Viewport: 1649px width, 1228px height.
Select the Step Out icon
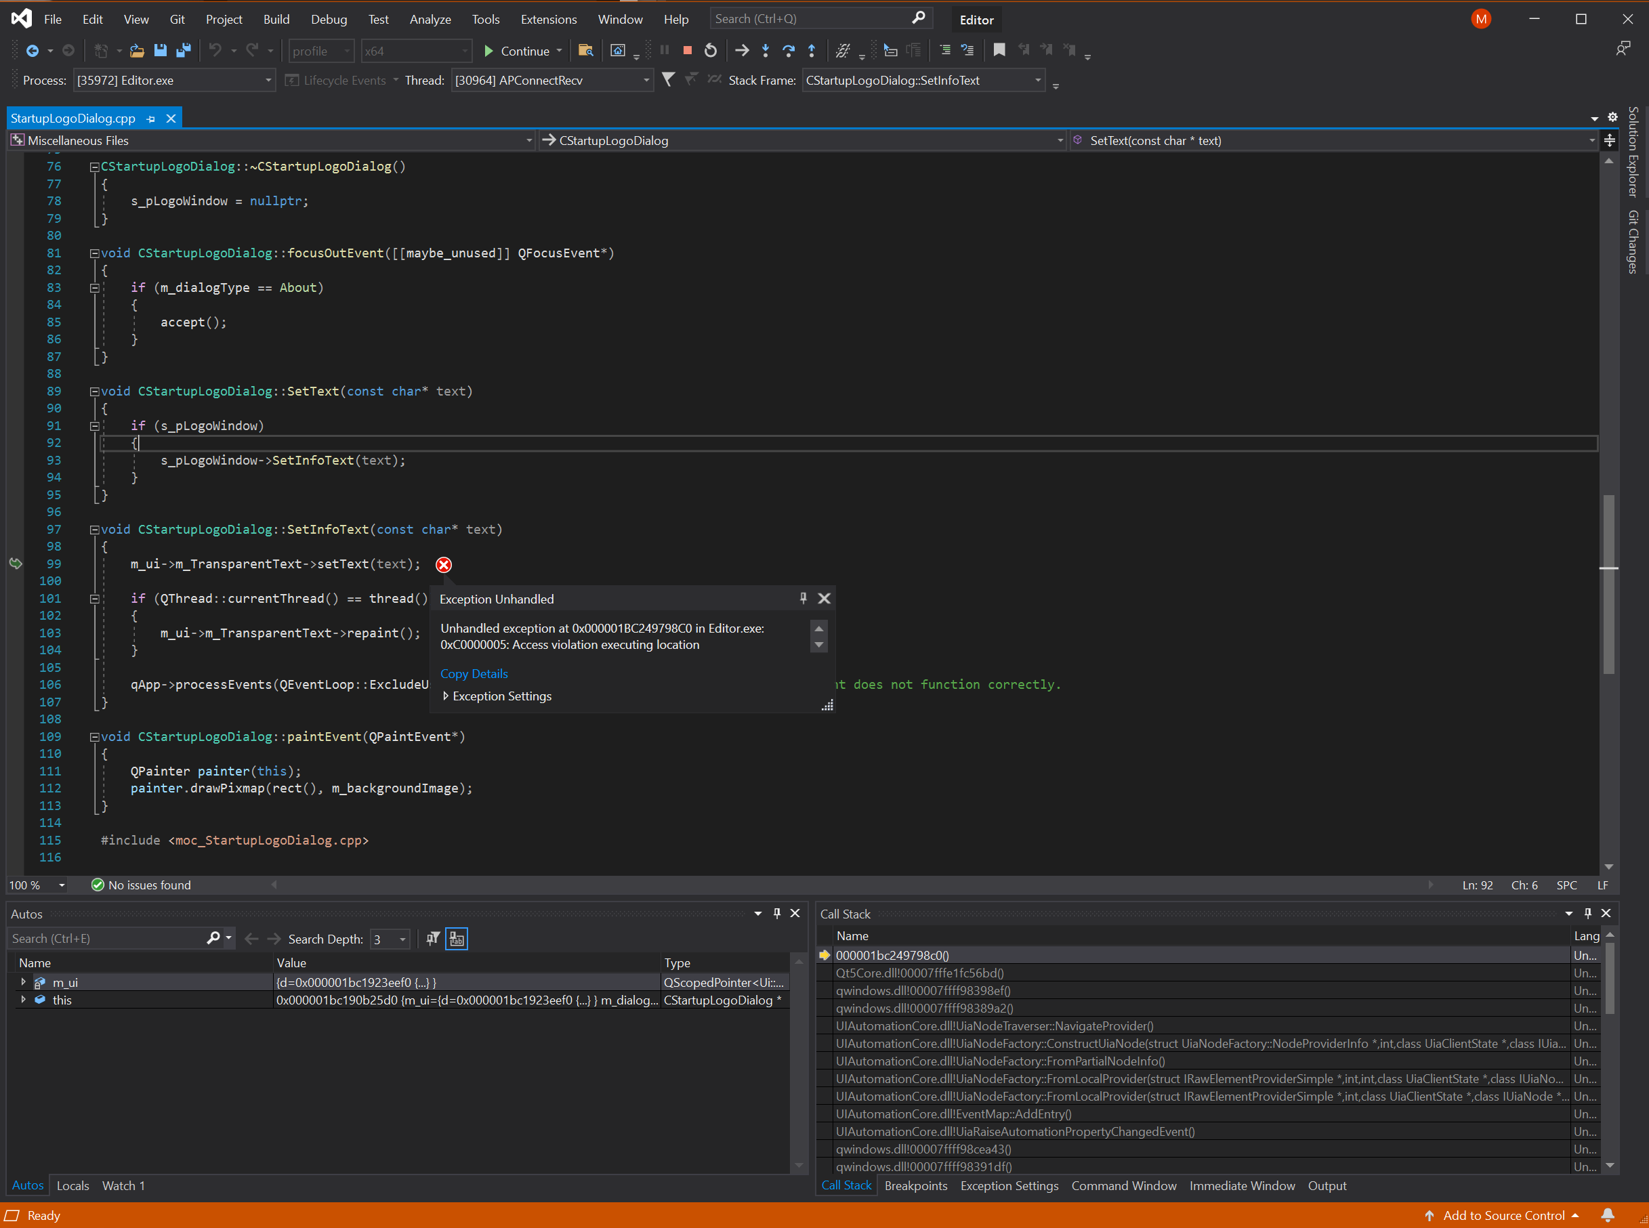coord(812,51)
